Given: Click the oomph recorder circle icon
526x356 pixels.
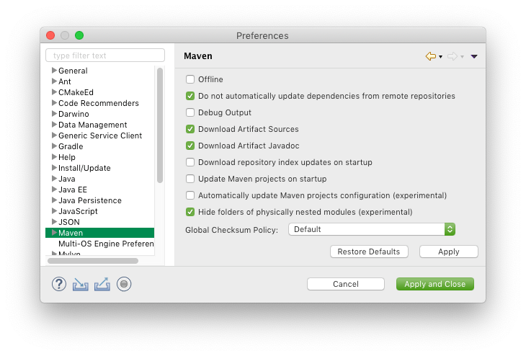Looking at the screenshot, I should (x=124, y=284).
